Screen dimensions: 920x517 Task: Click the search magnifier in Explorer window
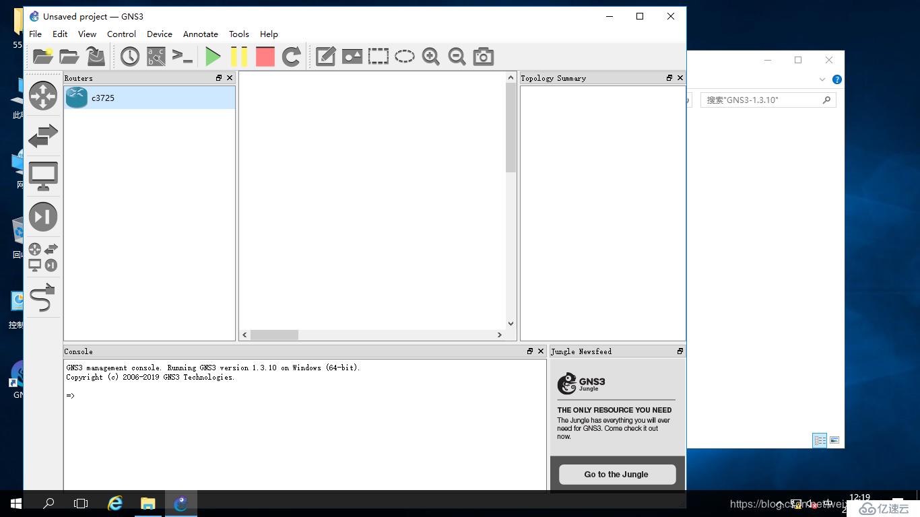point(826,100)
